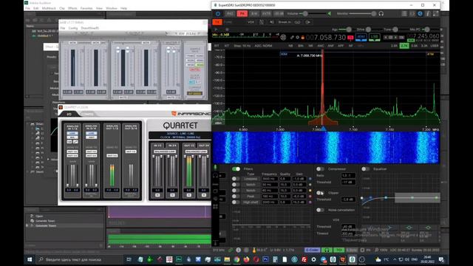Open ExpertSDR hamburger menu icon
This screenshot has width=473, height=266.
coord(404,13)
